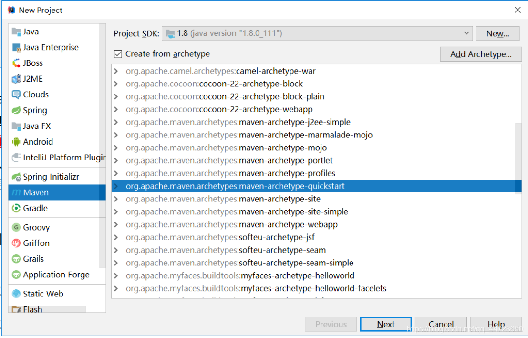Click the New... SDK button
This screenshot has width=528, height=338.
point(497,34)
